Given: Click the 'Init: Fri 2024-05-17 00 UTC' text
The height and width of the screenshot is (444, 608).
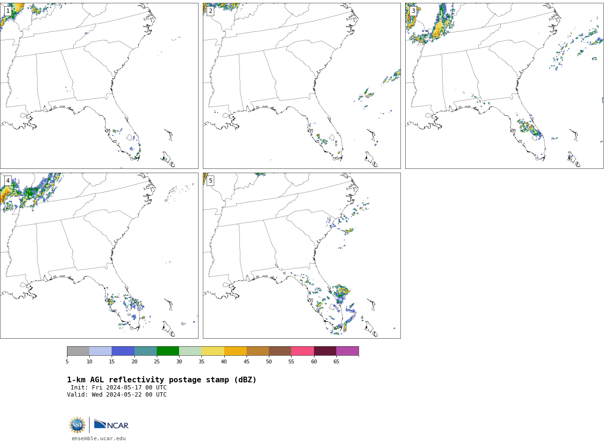Looking at the screenshot, I should pyautogui.click(x=119, y=388).
